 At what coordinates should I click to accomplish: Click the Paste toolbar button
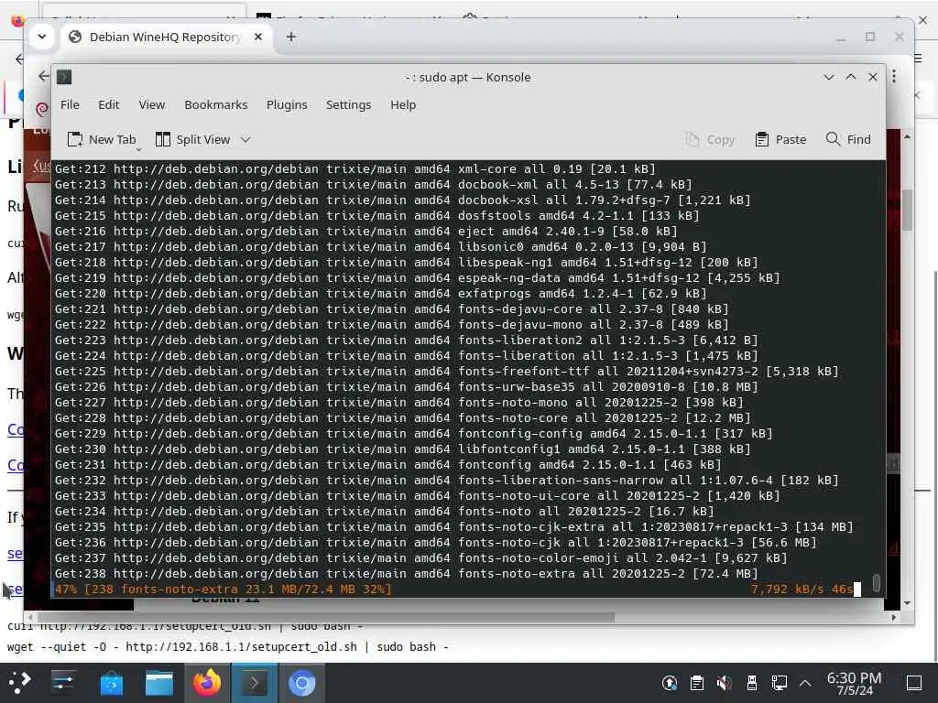(780, 139)
